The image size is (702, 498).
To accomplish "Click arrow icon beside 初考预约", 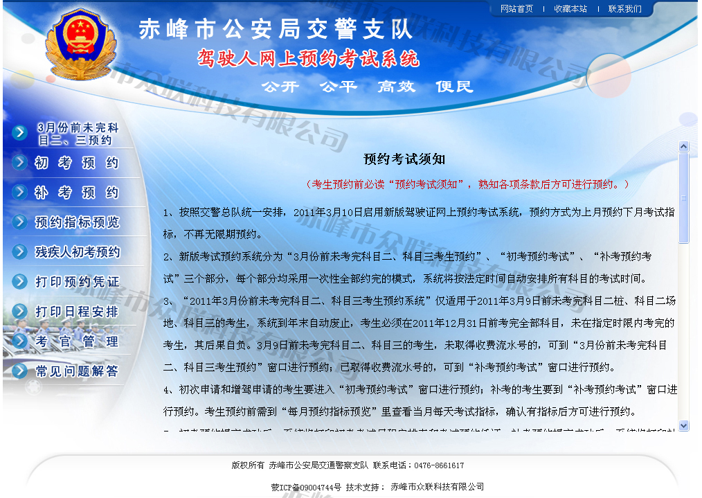I will pyautogui.click(x=20, y=163).
